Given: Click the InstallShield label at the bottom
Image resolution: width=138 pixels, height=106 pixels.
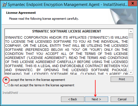Looking at the screenshot, I should pyautogui.click(x=10, y=93).
